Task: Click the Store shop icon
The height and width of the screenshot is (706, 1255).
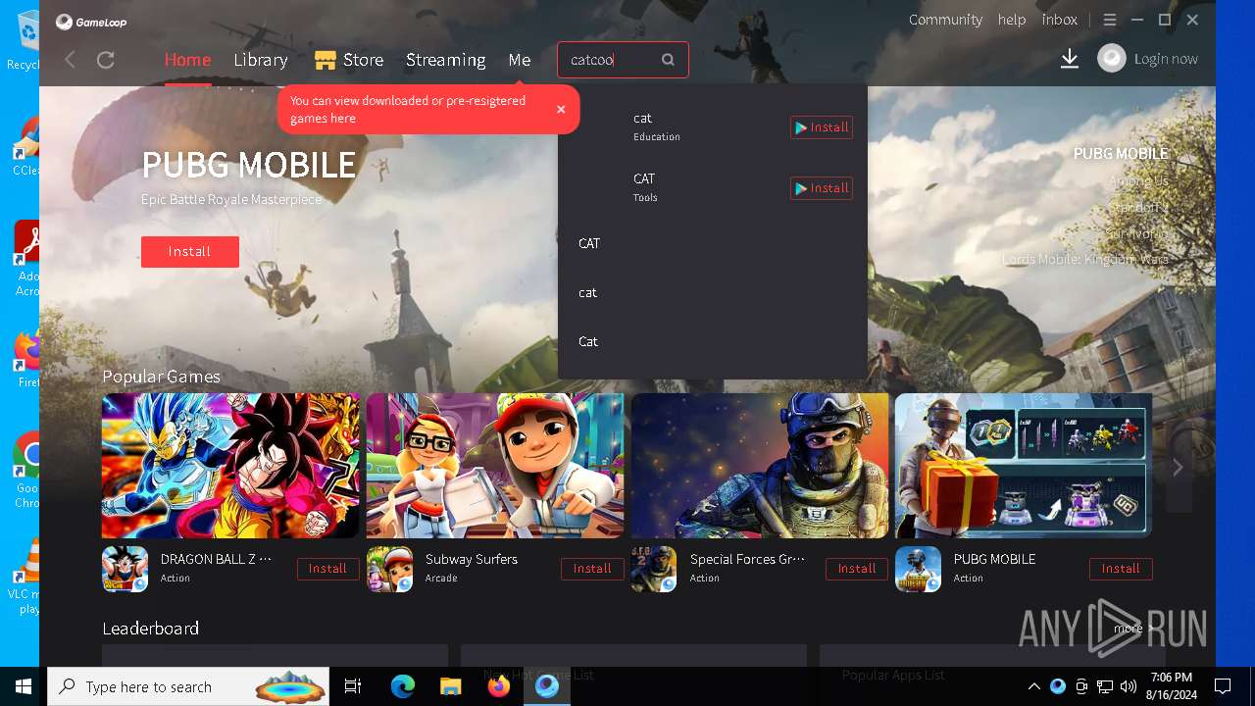Action: click(x=326, y=60)
